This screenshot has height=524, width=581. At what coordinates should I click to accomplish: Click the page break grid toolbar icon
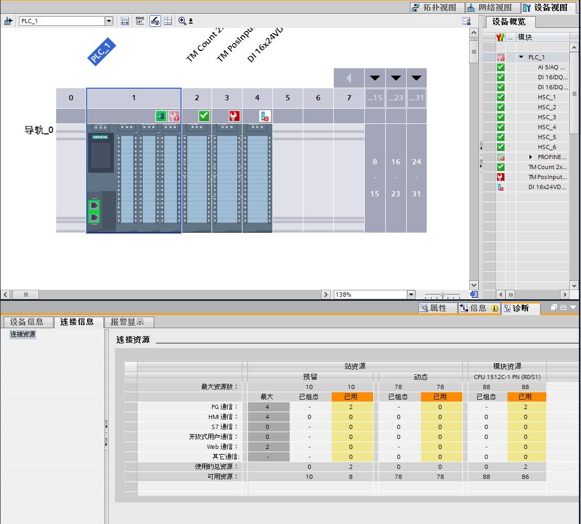168,21
